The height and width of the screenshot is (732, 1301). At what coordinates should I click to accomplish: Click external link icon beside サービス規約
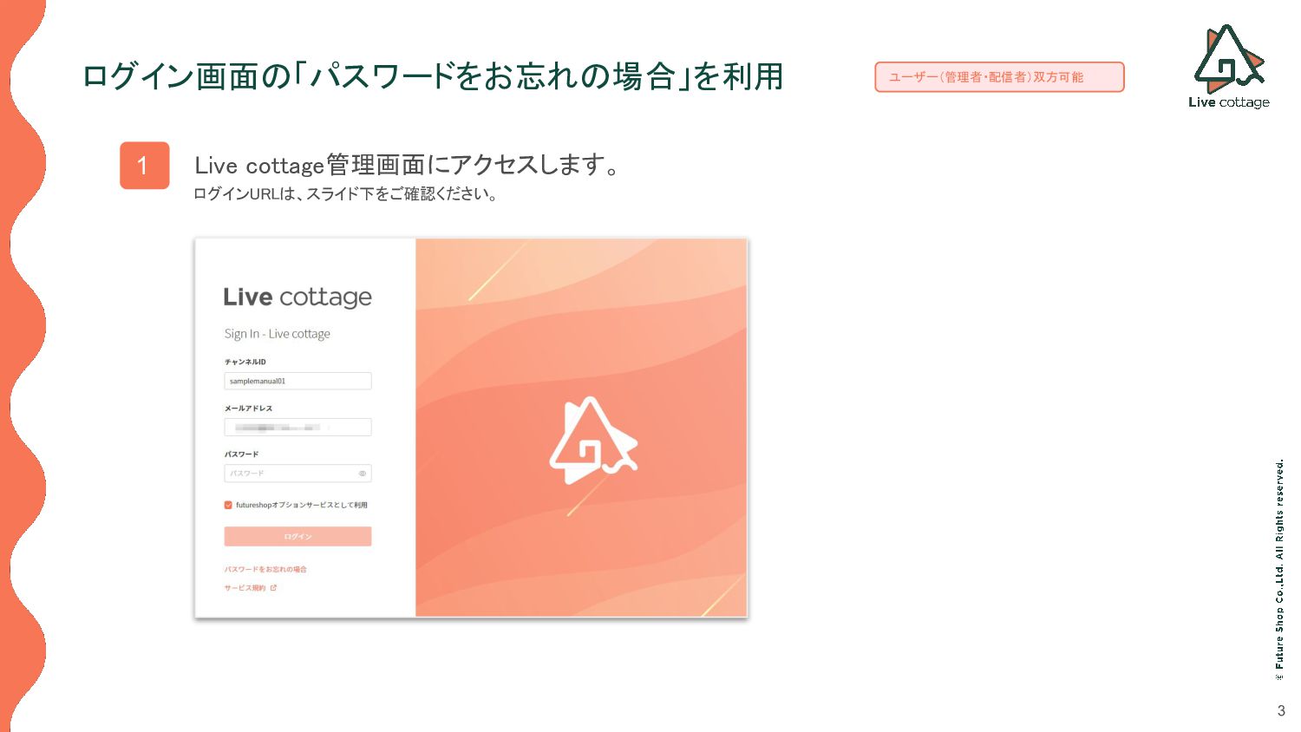coord(273,588)
